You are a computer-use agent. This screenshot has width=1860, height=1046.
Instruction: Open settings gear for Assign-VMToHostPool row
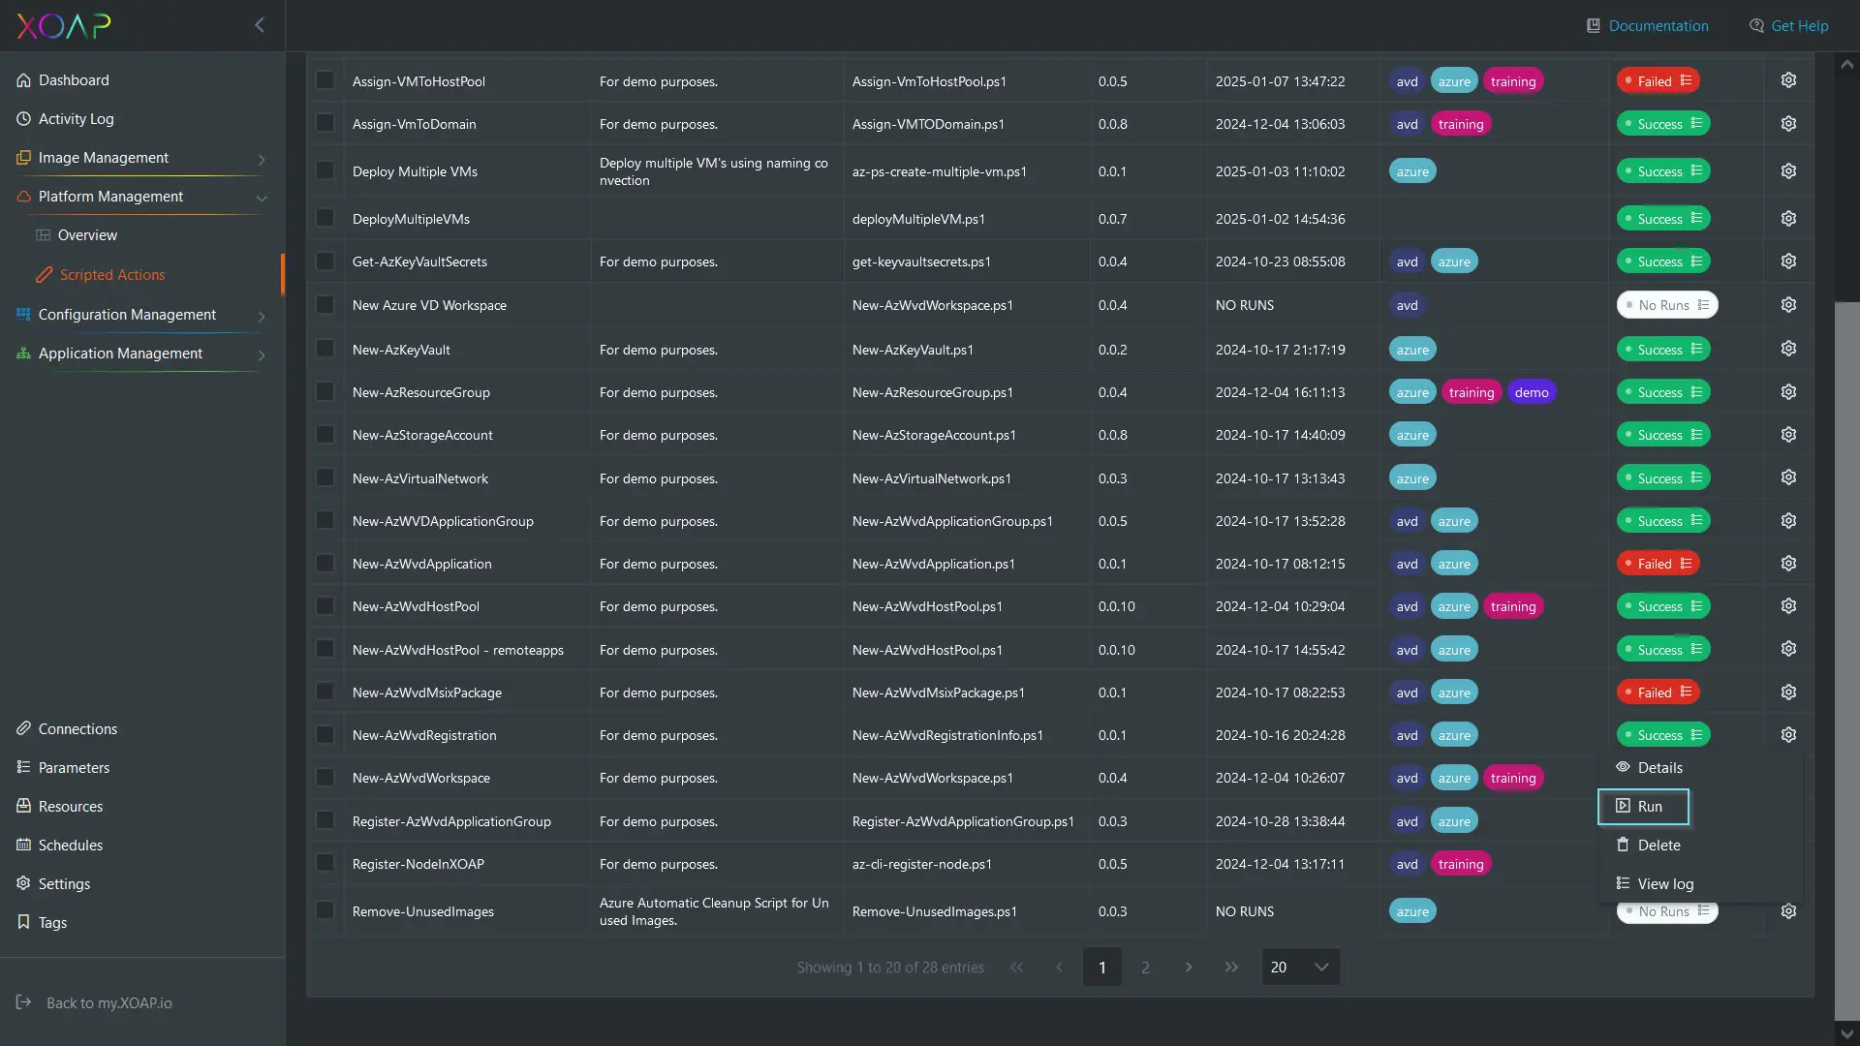pyautogui.click(x=1788, y=80)
